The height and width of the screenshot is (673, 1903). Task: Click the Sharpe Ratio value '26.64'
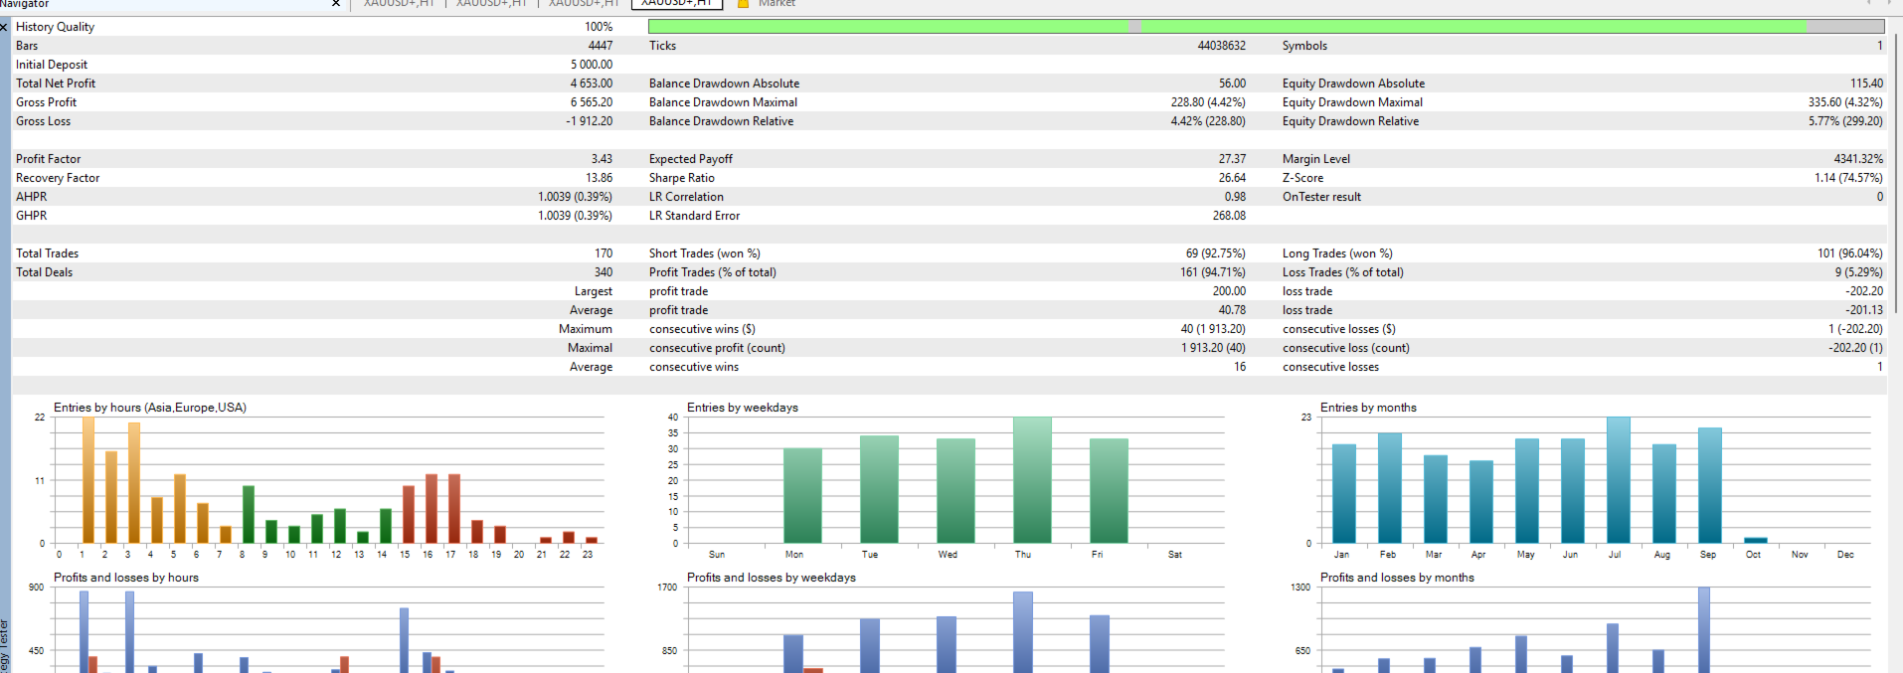[1232, 178]
